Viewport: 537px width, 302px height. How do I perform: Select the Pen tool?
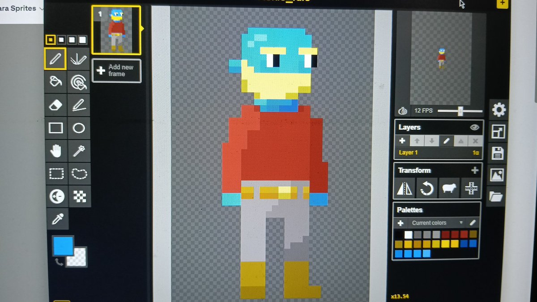pyautogui.click(x=55, y=59)
